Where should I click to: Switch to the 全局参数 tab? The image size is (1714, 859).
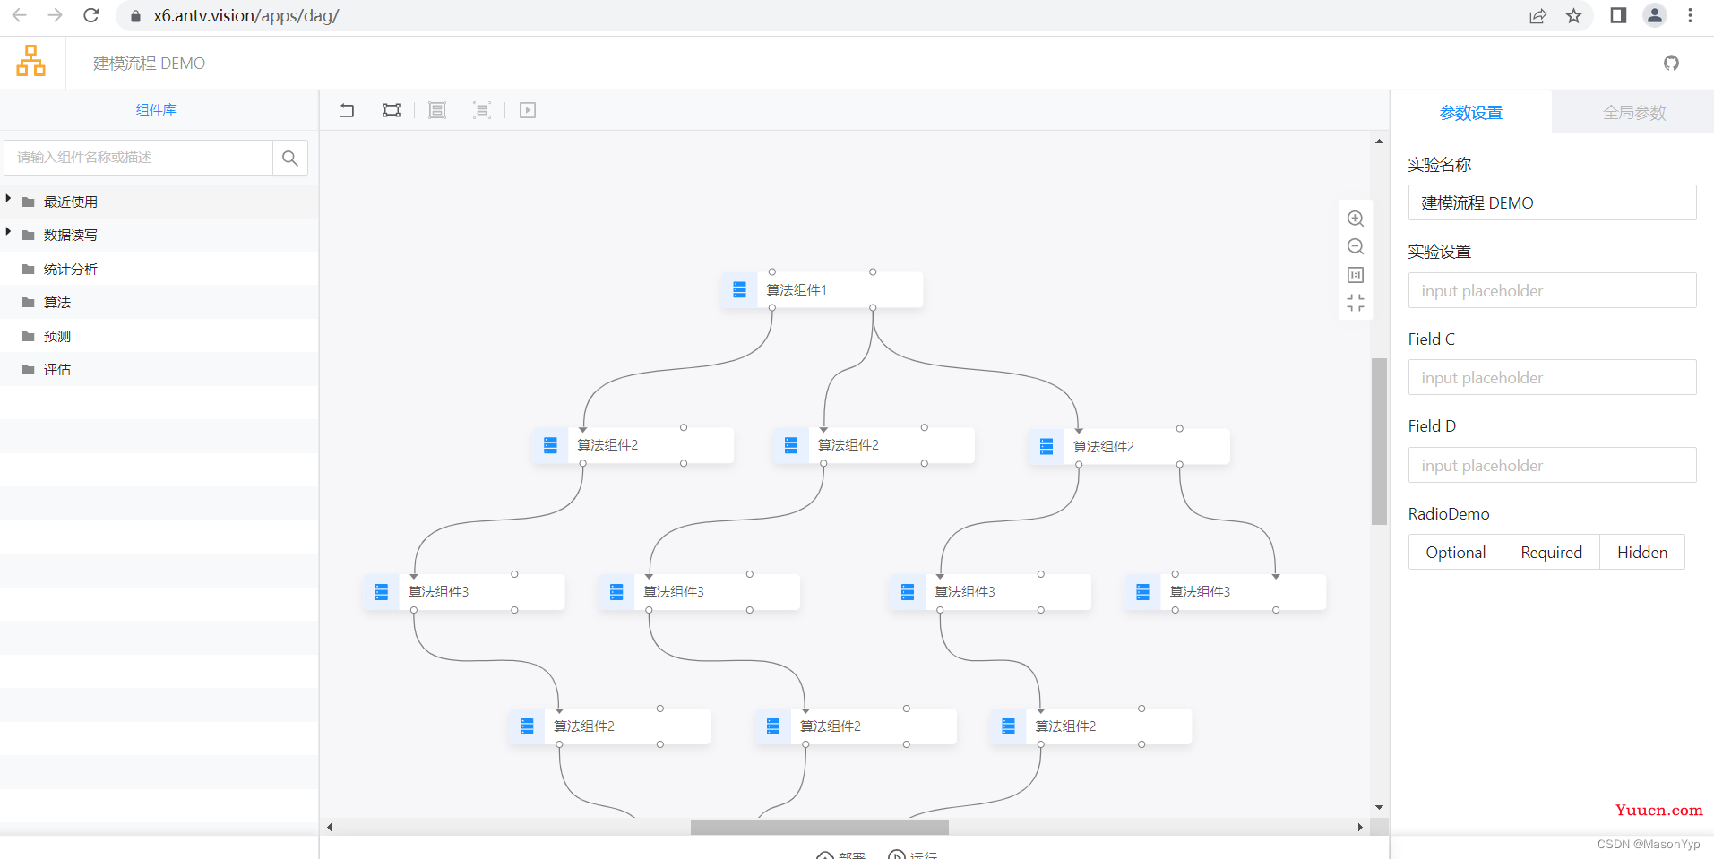click(1633, 113)
